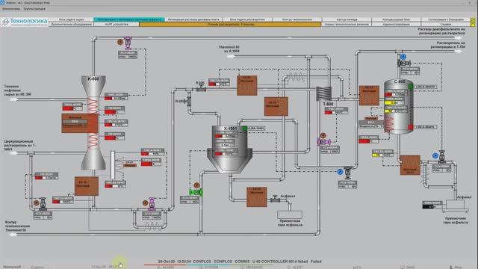
Task: Click the manual valve next to the Асфальт label
Action: (x=275, y=199)
